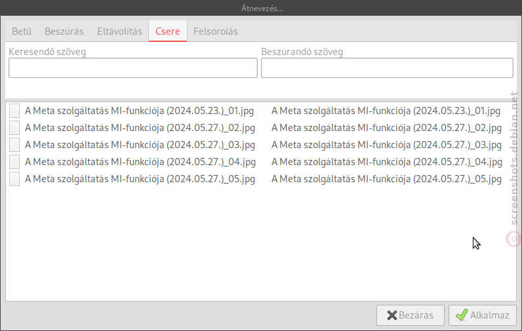Toggle checkbox for (2024.05.27.)_03.jpg file
The width and height of the screenshot is (522, 331).
(x=14, y=145)
